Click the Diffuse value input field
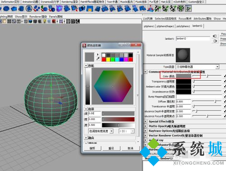The image size is (226, 171). 184,102
